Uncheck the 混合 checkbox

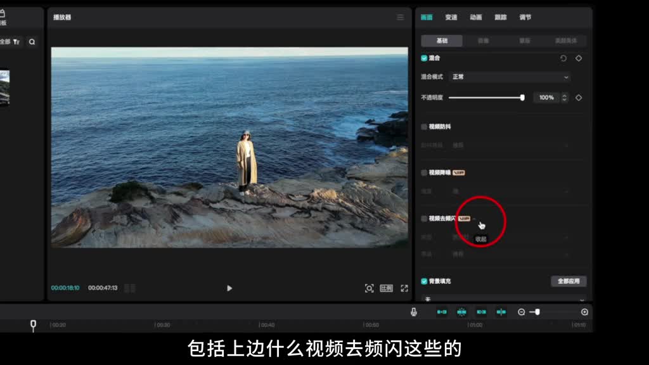[425, 58]
